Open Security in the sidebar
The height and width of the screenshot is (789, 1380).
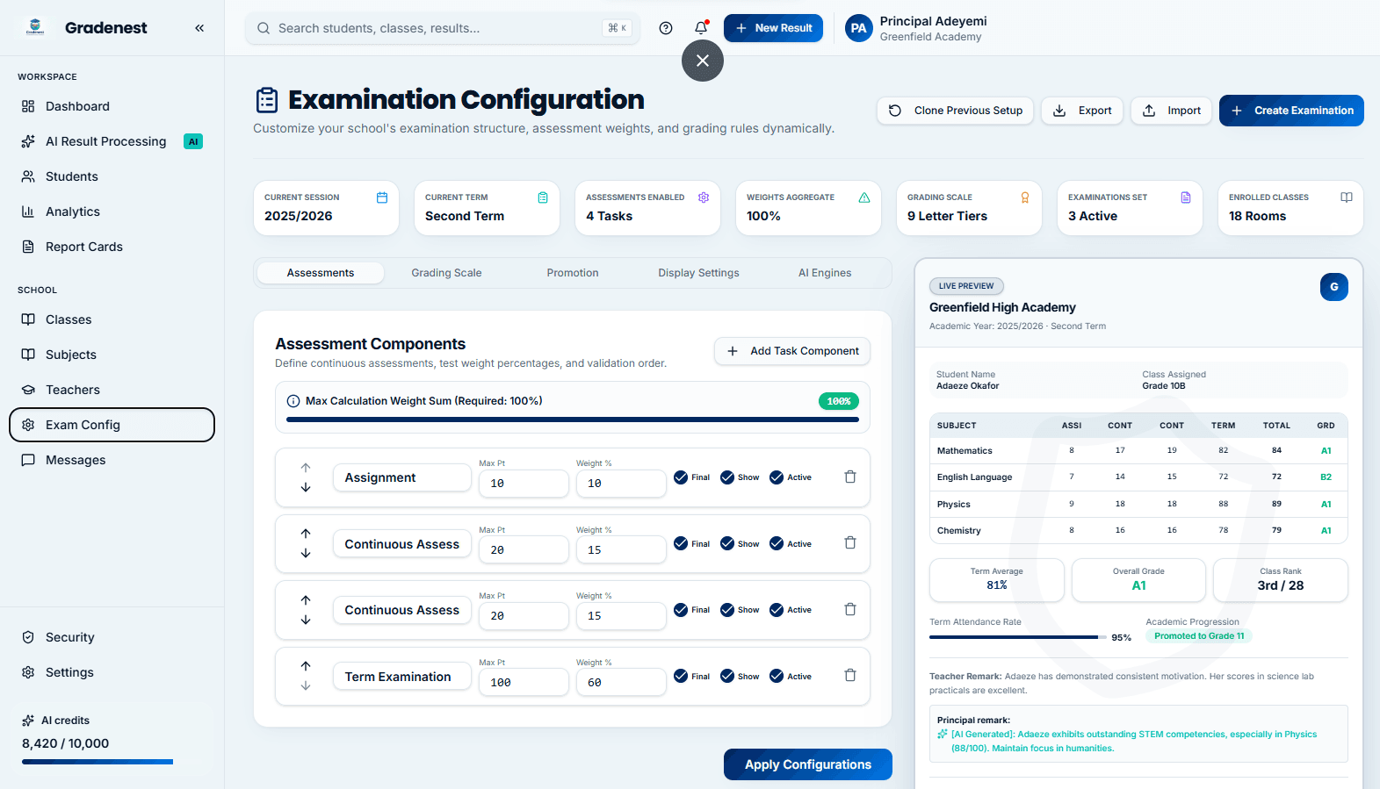pos(112,637)
